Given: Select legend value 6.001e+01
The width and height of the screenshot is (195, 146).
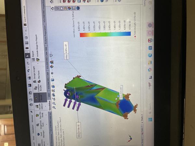Looking at the screenshot, I should click(79, 26).
